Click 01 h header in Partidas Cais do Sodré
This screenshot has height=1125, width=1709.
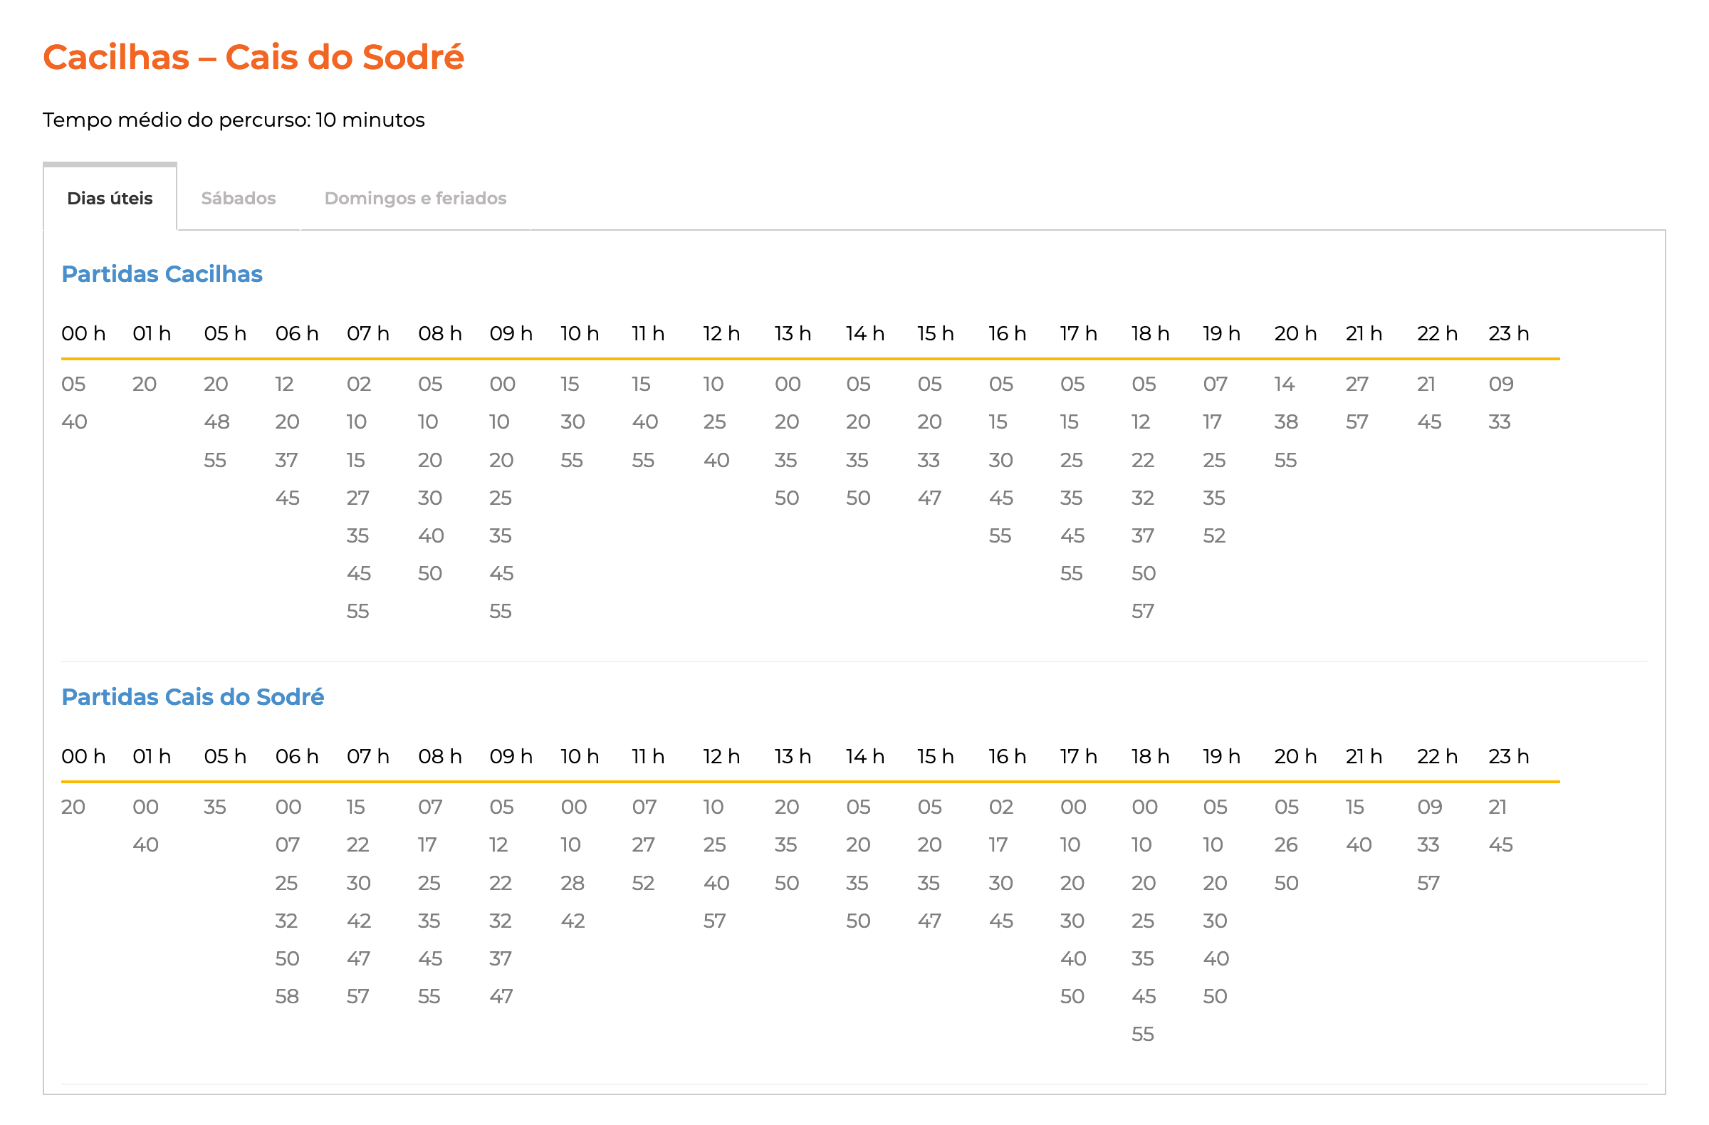click(152, 757)
